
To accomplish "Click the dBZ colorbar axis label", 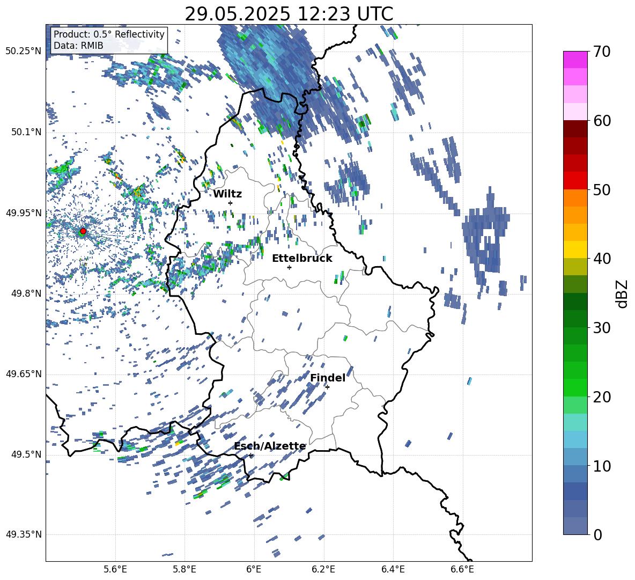I will [x=623, y=293].
